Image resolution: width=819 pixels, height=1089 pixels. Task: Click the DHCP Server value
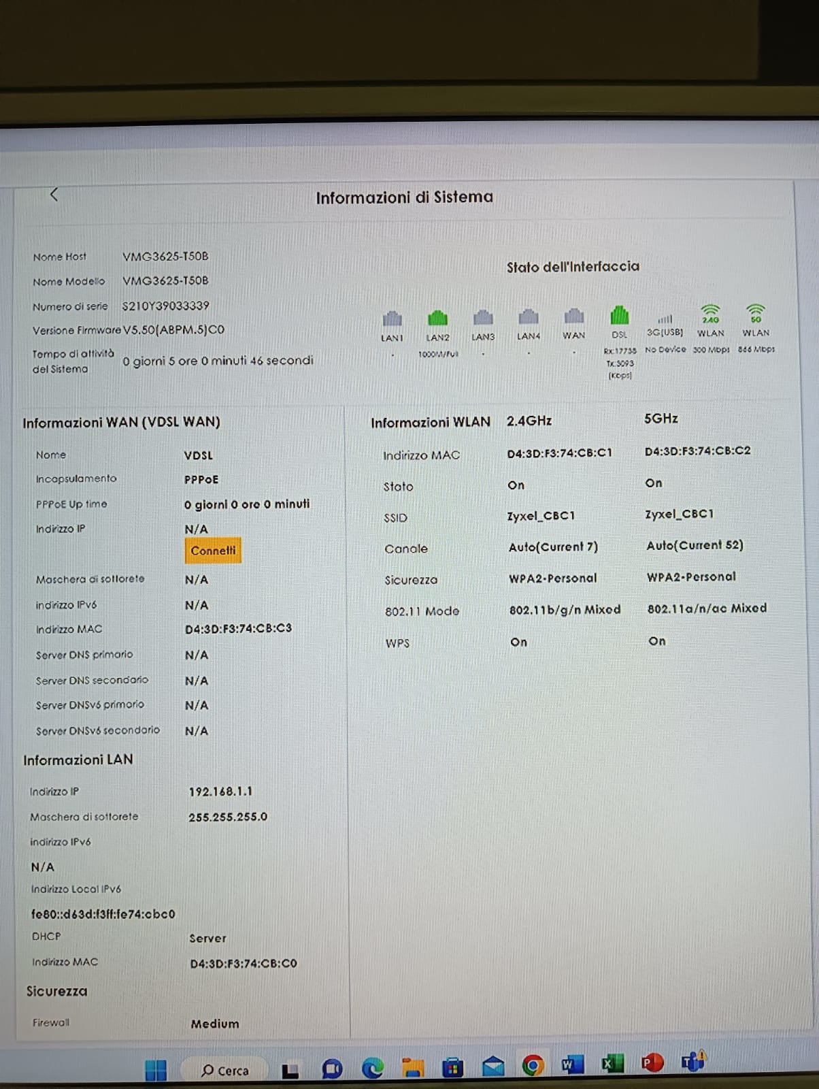(207, 939)
